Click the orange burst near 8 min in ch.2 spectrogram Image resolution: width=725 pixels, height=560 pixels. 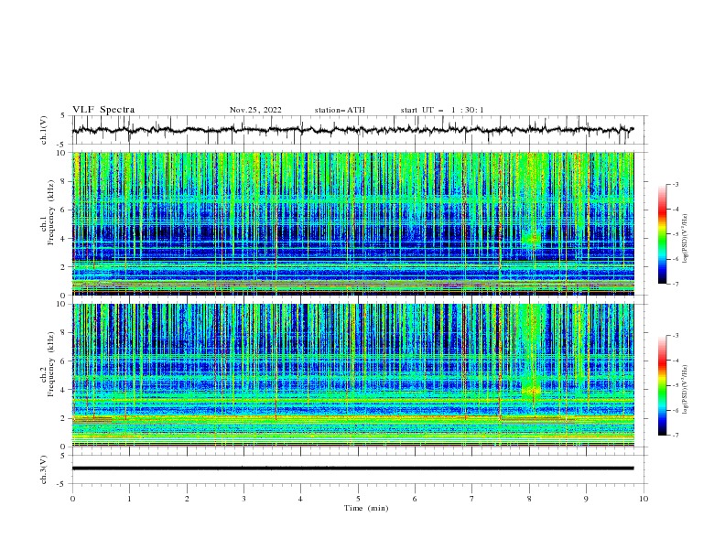[x=531, y=392]
